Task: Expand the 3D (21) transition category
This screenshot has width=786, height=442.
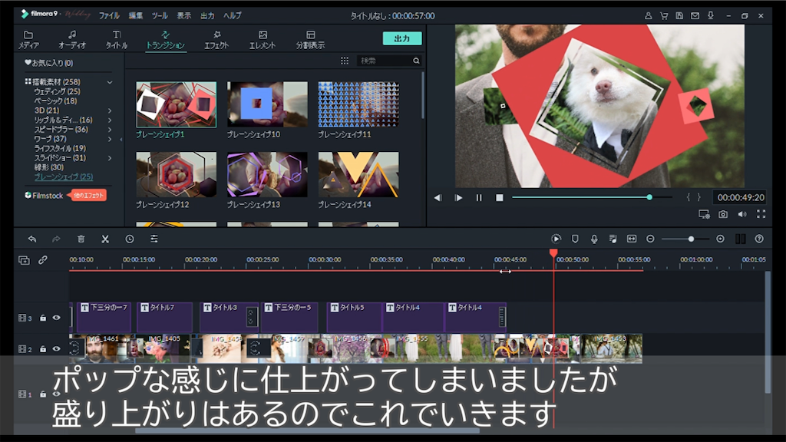Action: tap(110, 110)
